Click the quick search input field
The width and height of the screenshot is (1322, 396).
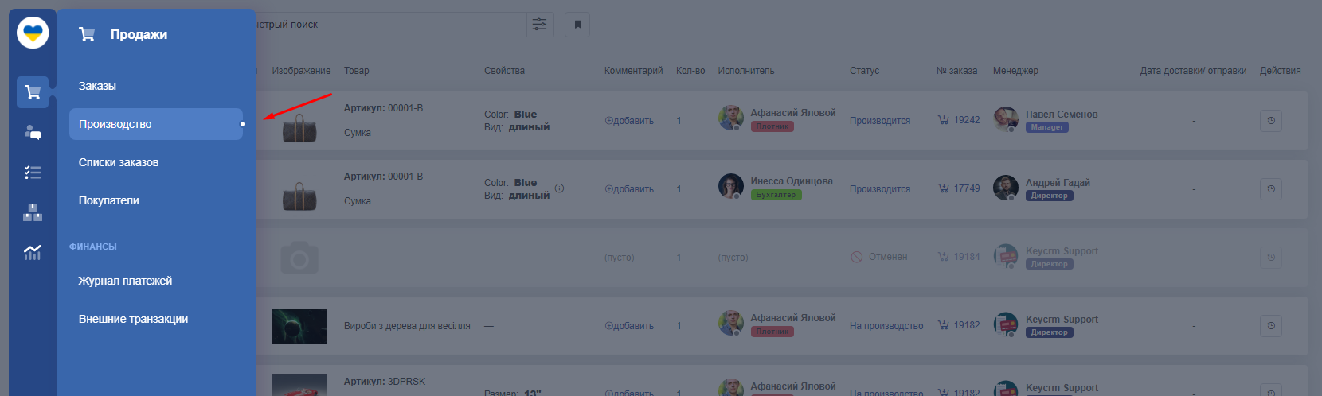[390, 25]
